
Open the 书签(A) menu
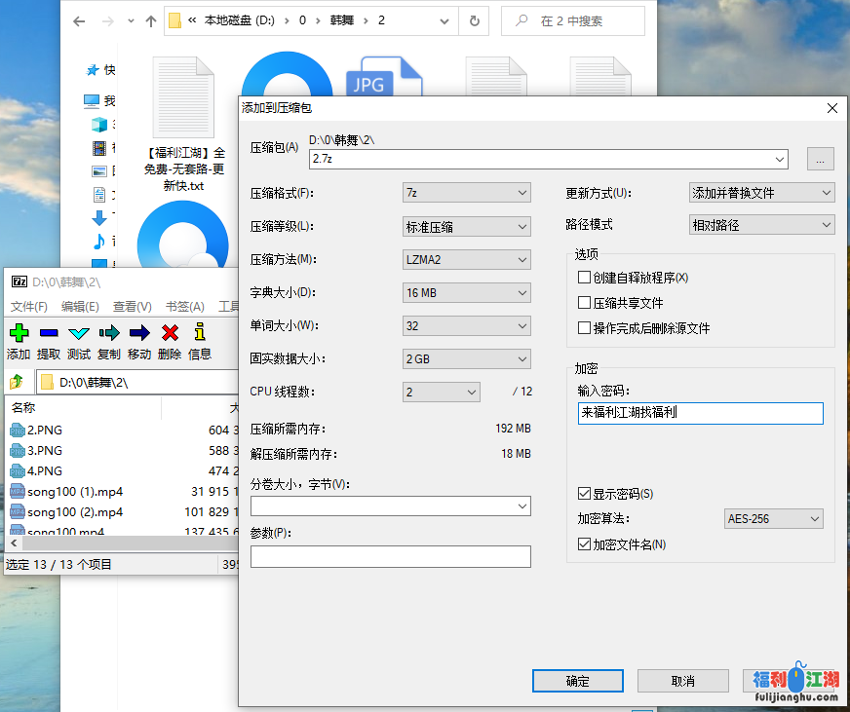coord(184,307)
